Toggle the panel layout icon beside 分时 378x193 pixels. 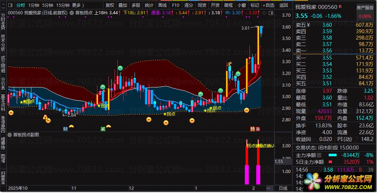pyautogui.click(x=10, y=5)
